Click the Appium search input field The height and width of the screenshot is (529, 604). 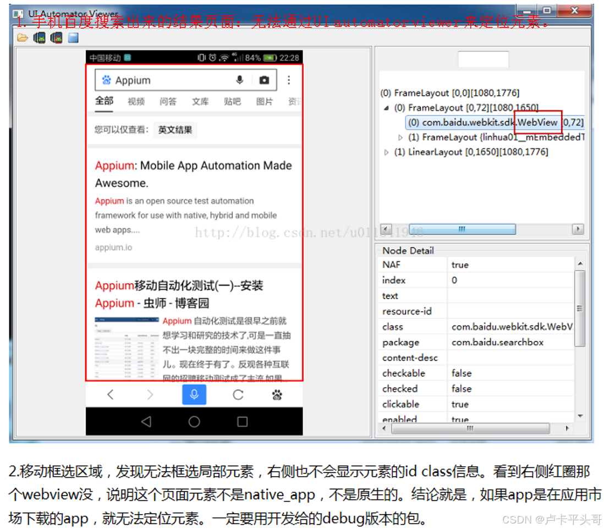(186, 80)
